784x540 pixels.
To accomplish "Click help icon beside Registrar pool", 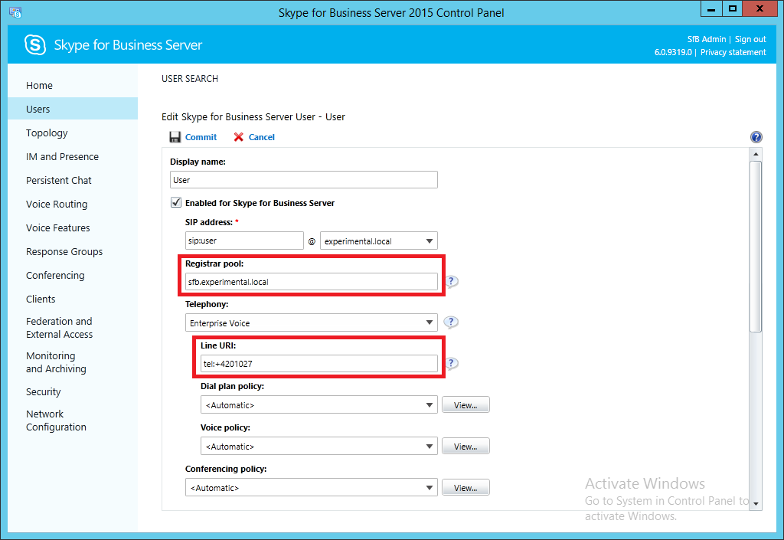I will point(452,281).
